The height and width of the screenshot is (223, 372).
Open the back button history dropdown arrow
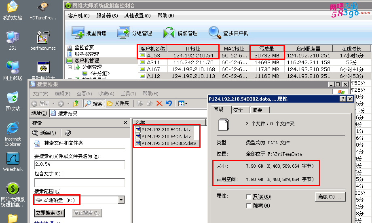click(x=54, y=103)
